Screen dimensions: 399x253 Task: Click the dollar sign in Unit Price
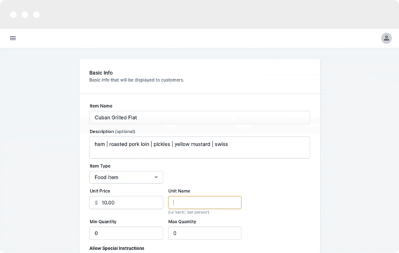(x=96, y=203)
